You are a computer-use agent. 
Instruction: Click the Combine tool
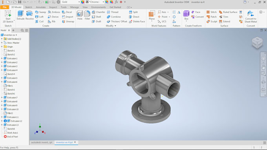click(x=114, y=16)
